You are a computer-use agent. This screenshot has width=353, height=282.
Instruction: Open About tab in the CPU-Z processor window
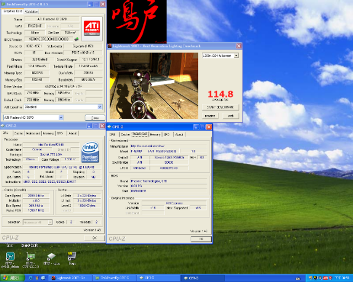72,133
